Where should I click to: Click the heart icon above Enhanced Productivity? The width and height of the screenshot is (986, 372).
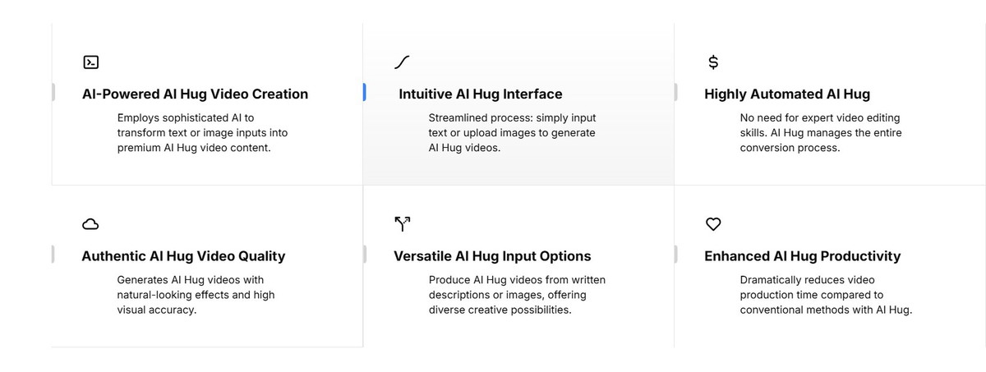pos(713,224)
